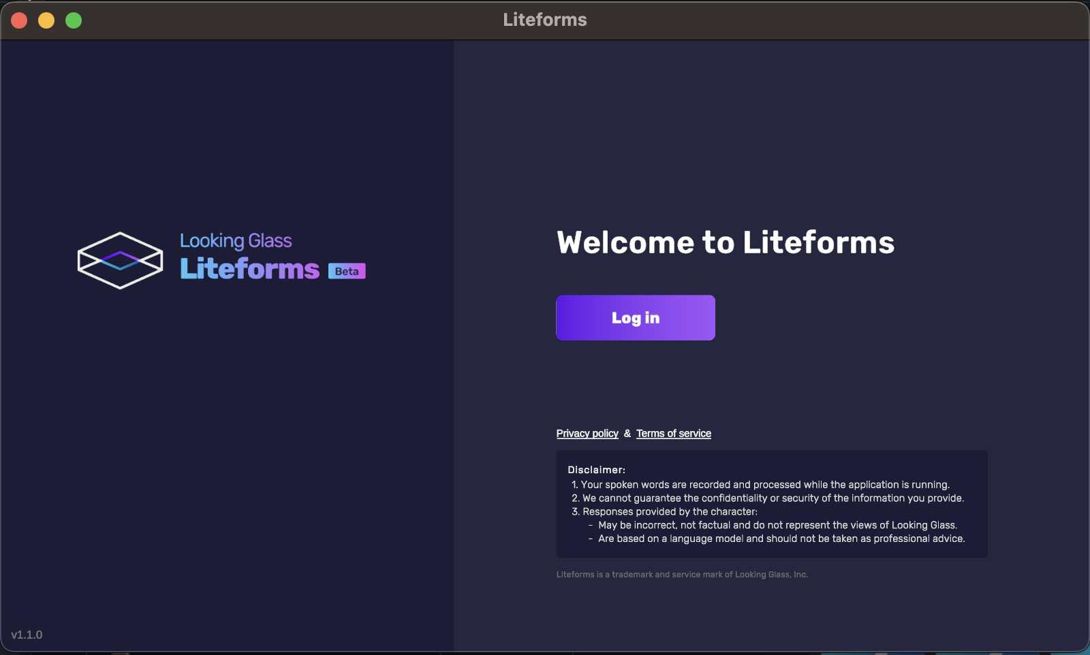Open the Terms of service link
The height and width of the screenshot is (655, 1090).
674,434
